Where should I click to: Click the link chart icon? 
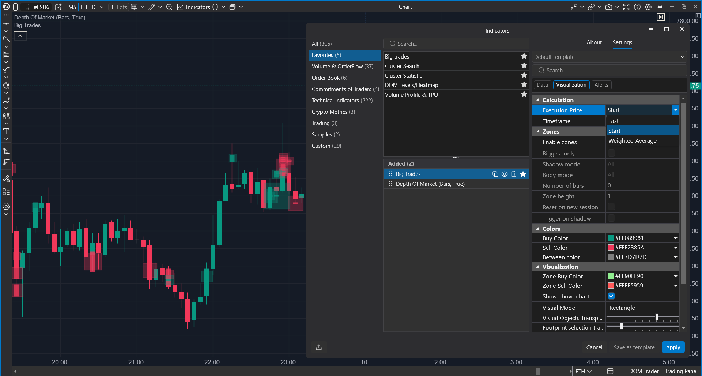tap(591, 7)
